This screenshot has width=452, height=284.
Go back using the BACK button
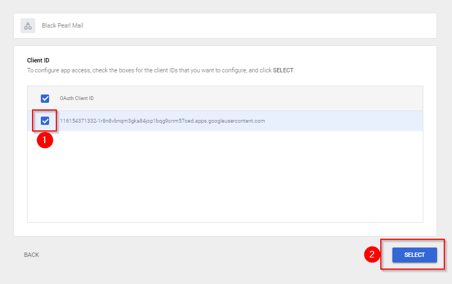(31, 255)
